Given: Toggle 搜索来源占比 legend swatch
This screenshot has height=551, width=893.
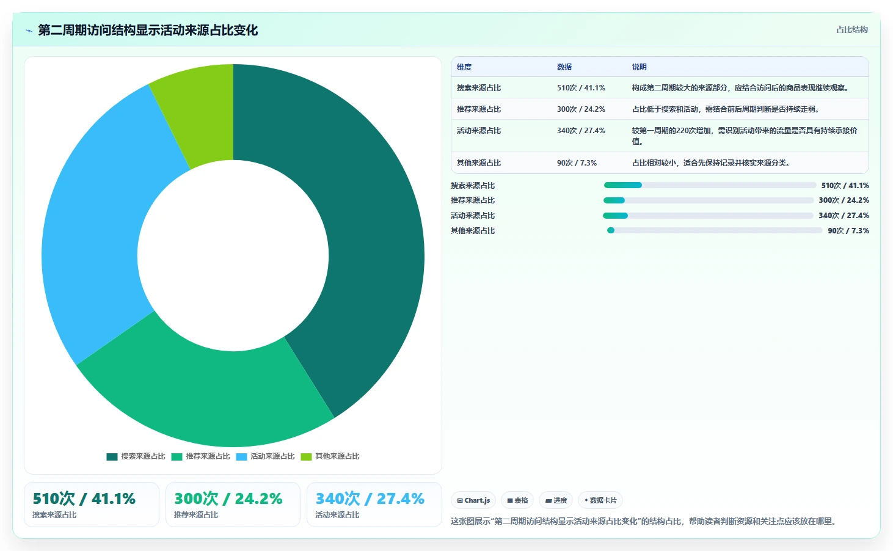Looking at the screenshot, I should (x=112, y=456).
